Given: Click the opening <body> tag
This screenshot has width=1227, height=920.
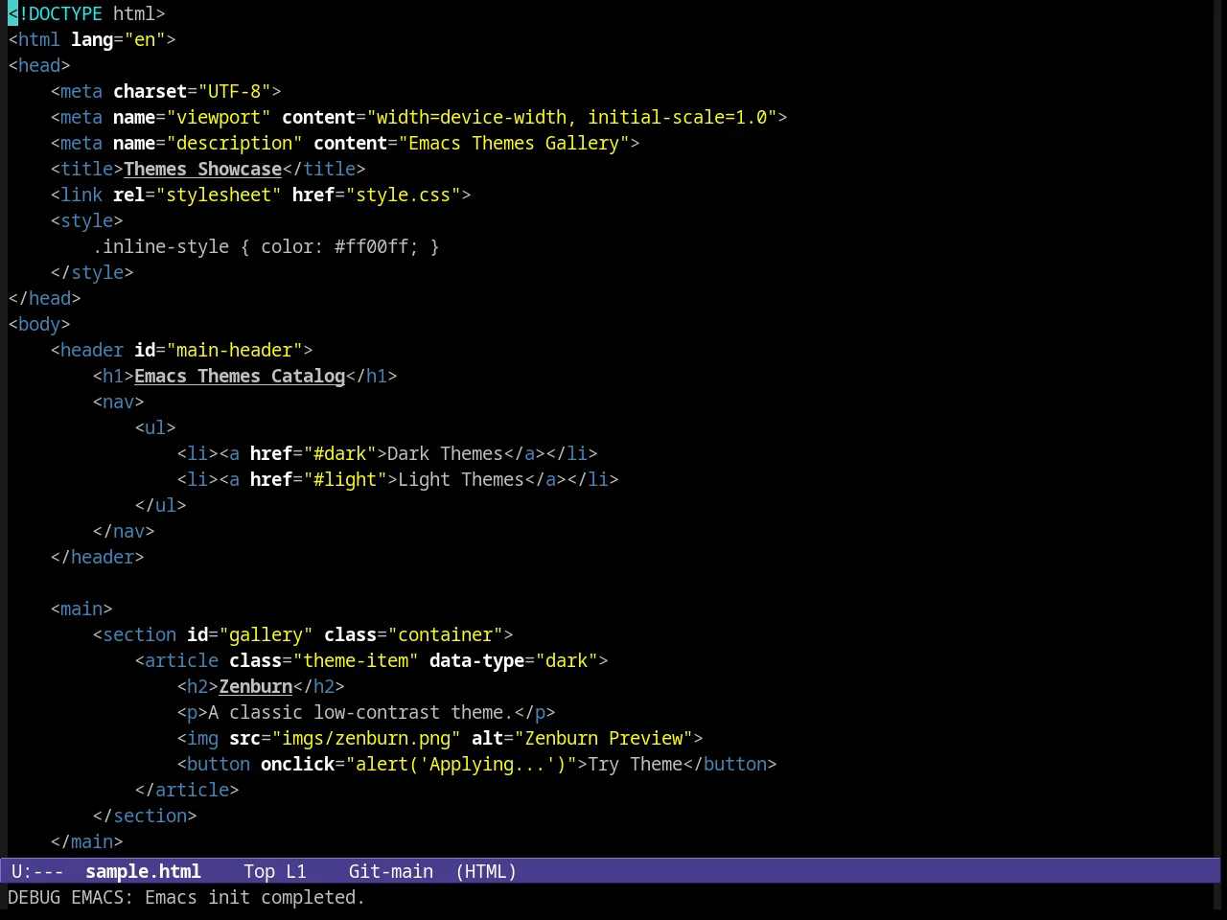Looking at the screenshot, I should 39,324.
